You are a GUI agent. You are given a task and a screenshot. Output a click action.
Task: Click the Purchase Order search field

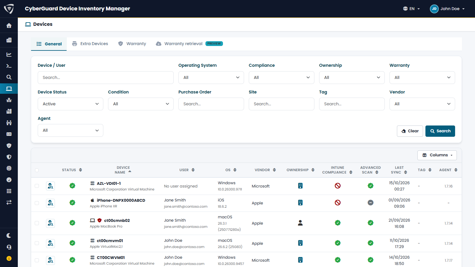[211, 104]
